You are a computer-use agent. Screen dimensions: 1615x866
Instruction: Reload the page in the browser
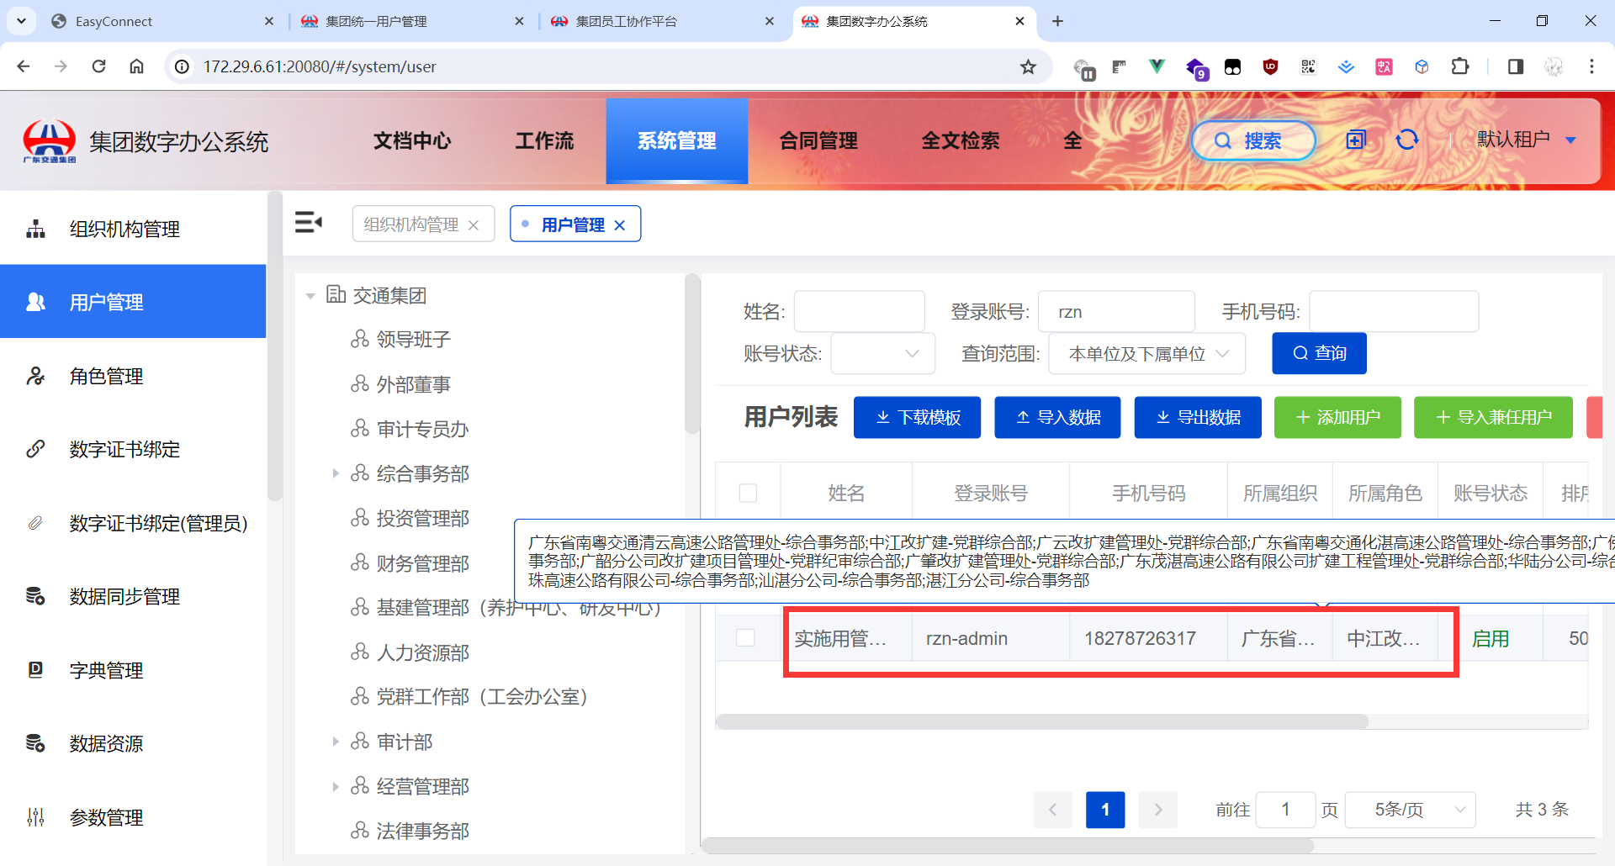pyautogui.click(x=99, y=66)
